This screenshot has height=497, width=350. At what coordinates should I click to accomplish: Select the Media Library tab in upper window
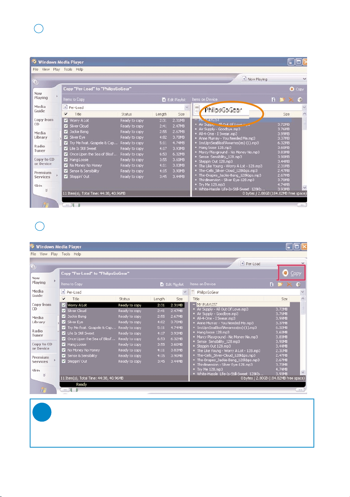[x=40, y=135]
